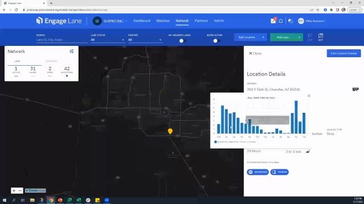Viewport: 364px width, 204px height.
Task: Click the dwell time legend dot
Action: (x=216, y=142)
